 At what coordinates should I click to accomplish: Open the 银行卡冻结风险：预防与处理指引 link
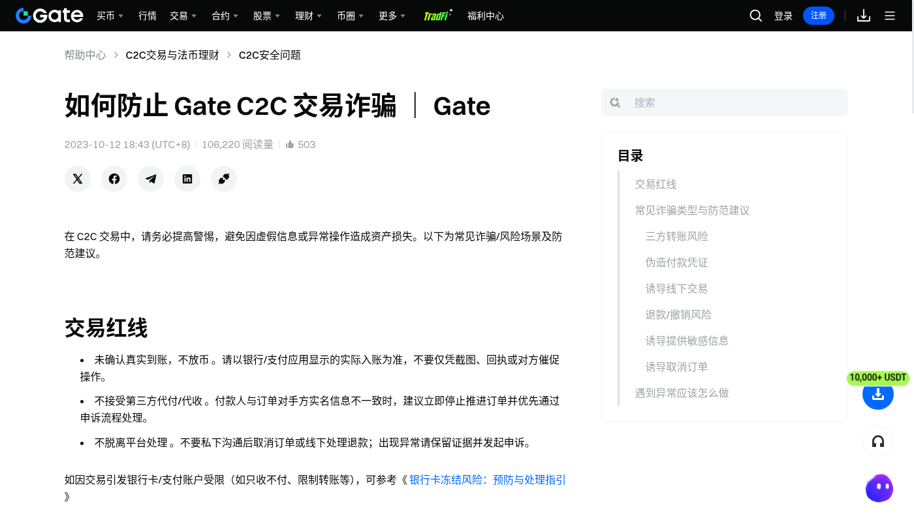point(488,480)
